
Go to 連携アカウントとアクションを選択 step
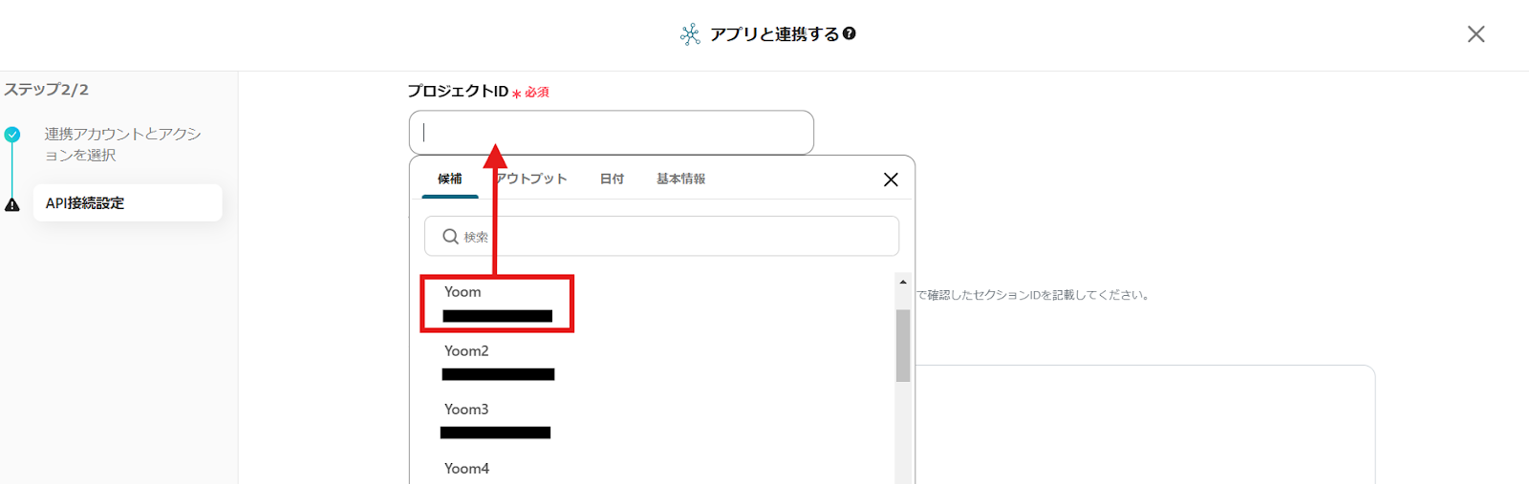click(122, 144)
